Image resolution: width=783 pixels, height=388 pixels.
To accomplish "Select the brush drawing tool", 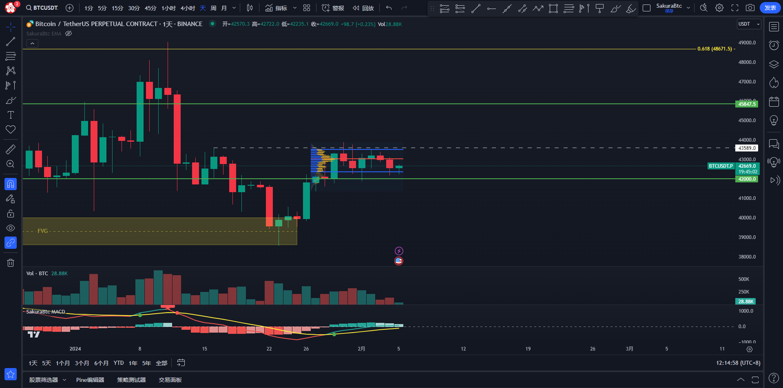I will pos(11,100).
